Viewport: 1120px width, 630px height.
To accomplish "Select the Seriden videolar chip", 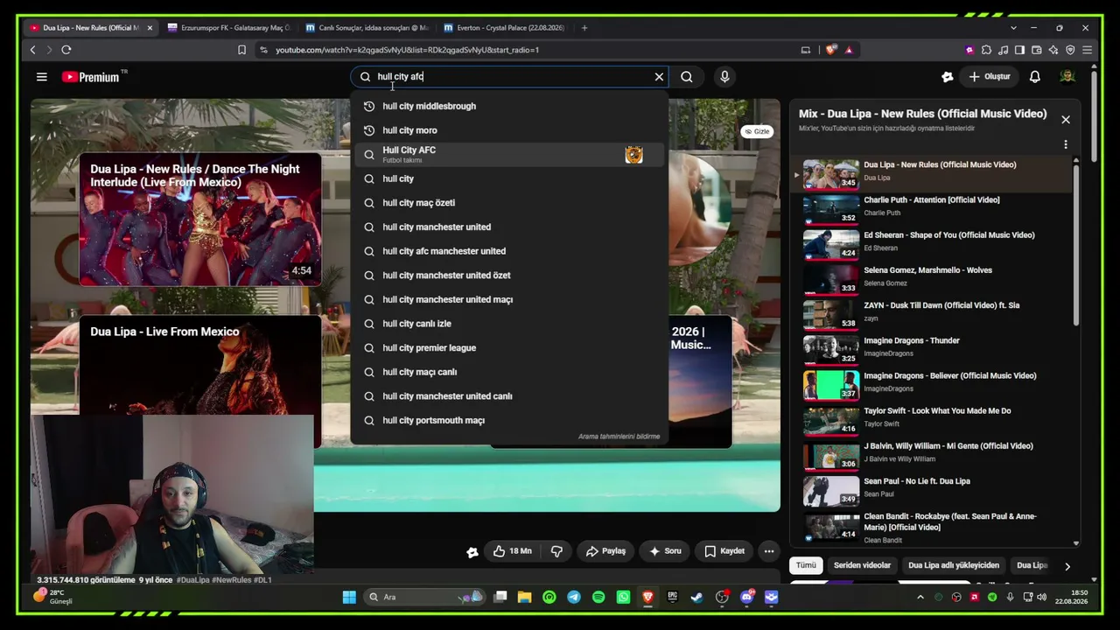I will (862, 565).
